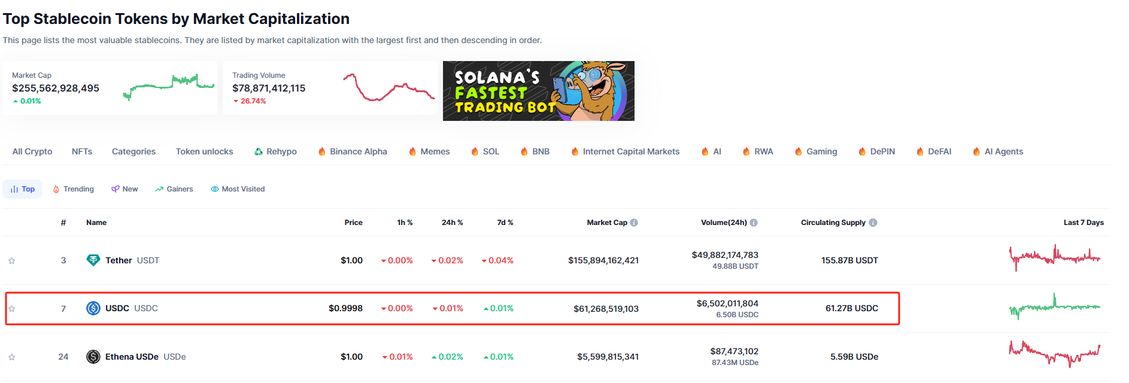Click the Tether USDT coin logo
The image size is (1129, 383).
(93, 260)
